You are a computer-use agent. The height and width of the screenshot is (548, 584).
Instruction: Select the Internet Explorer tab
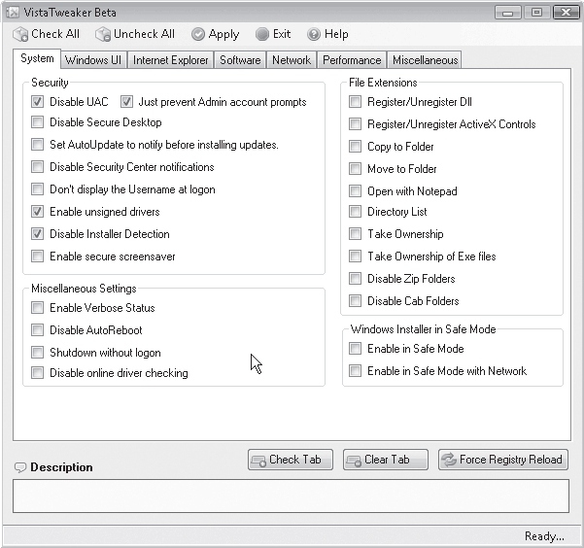[171, 60]
